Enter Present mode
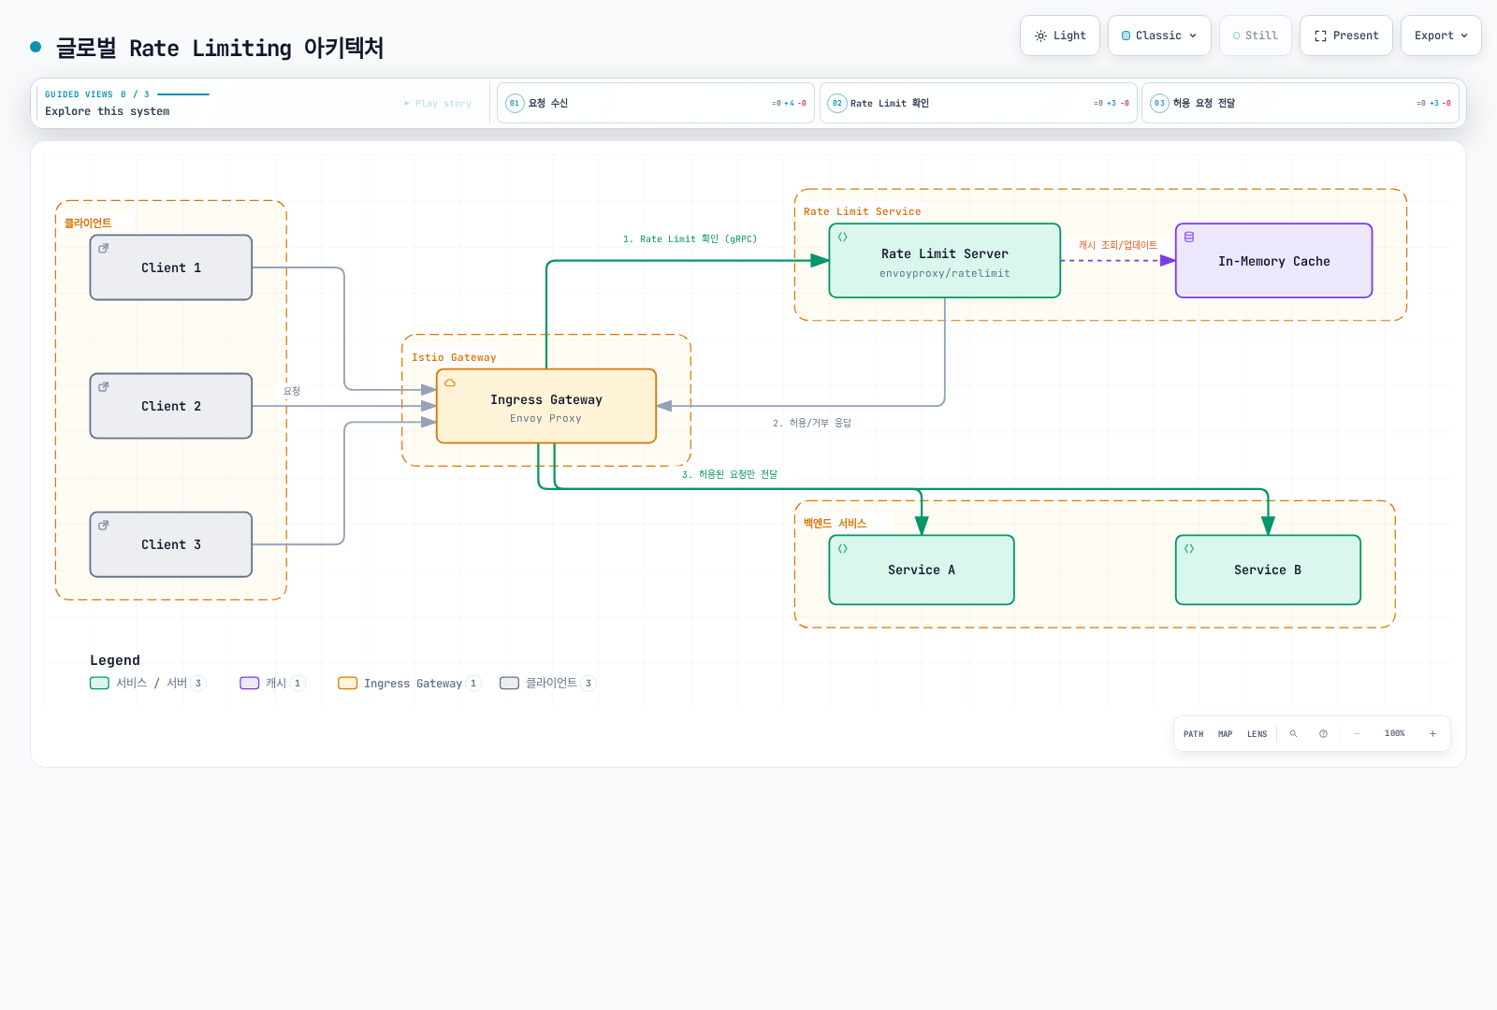This screenshot has height=1010, width=1497. (1346, 36)
